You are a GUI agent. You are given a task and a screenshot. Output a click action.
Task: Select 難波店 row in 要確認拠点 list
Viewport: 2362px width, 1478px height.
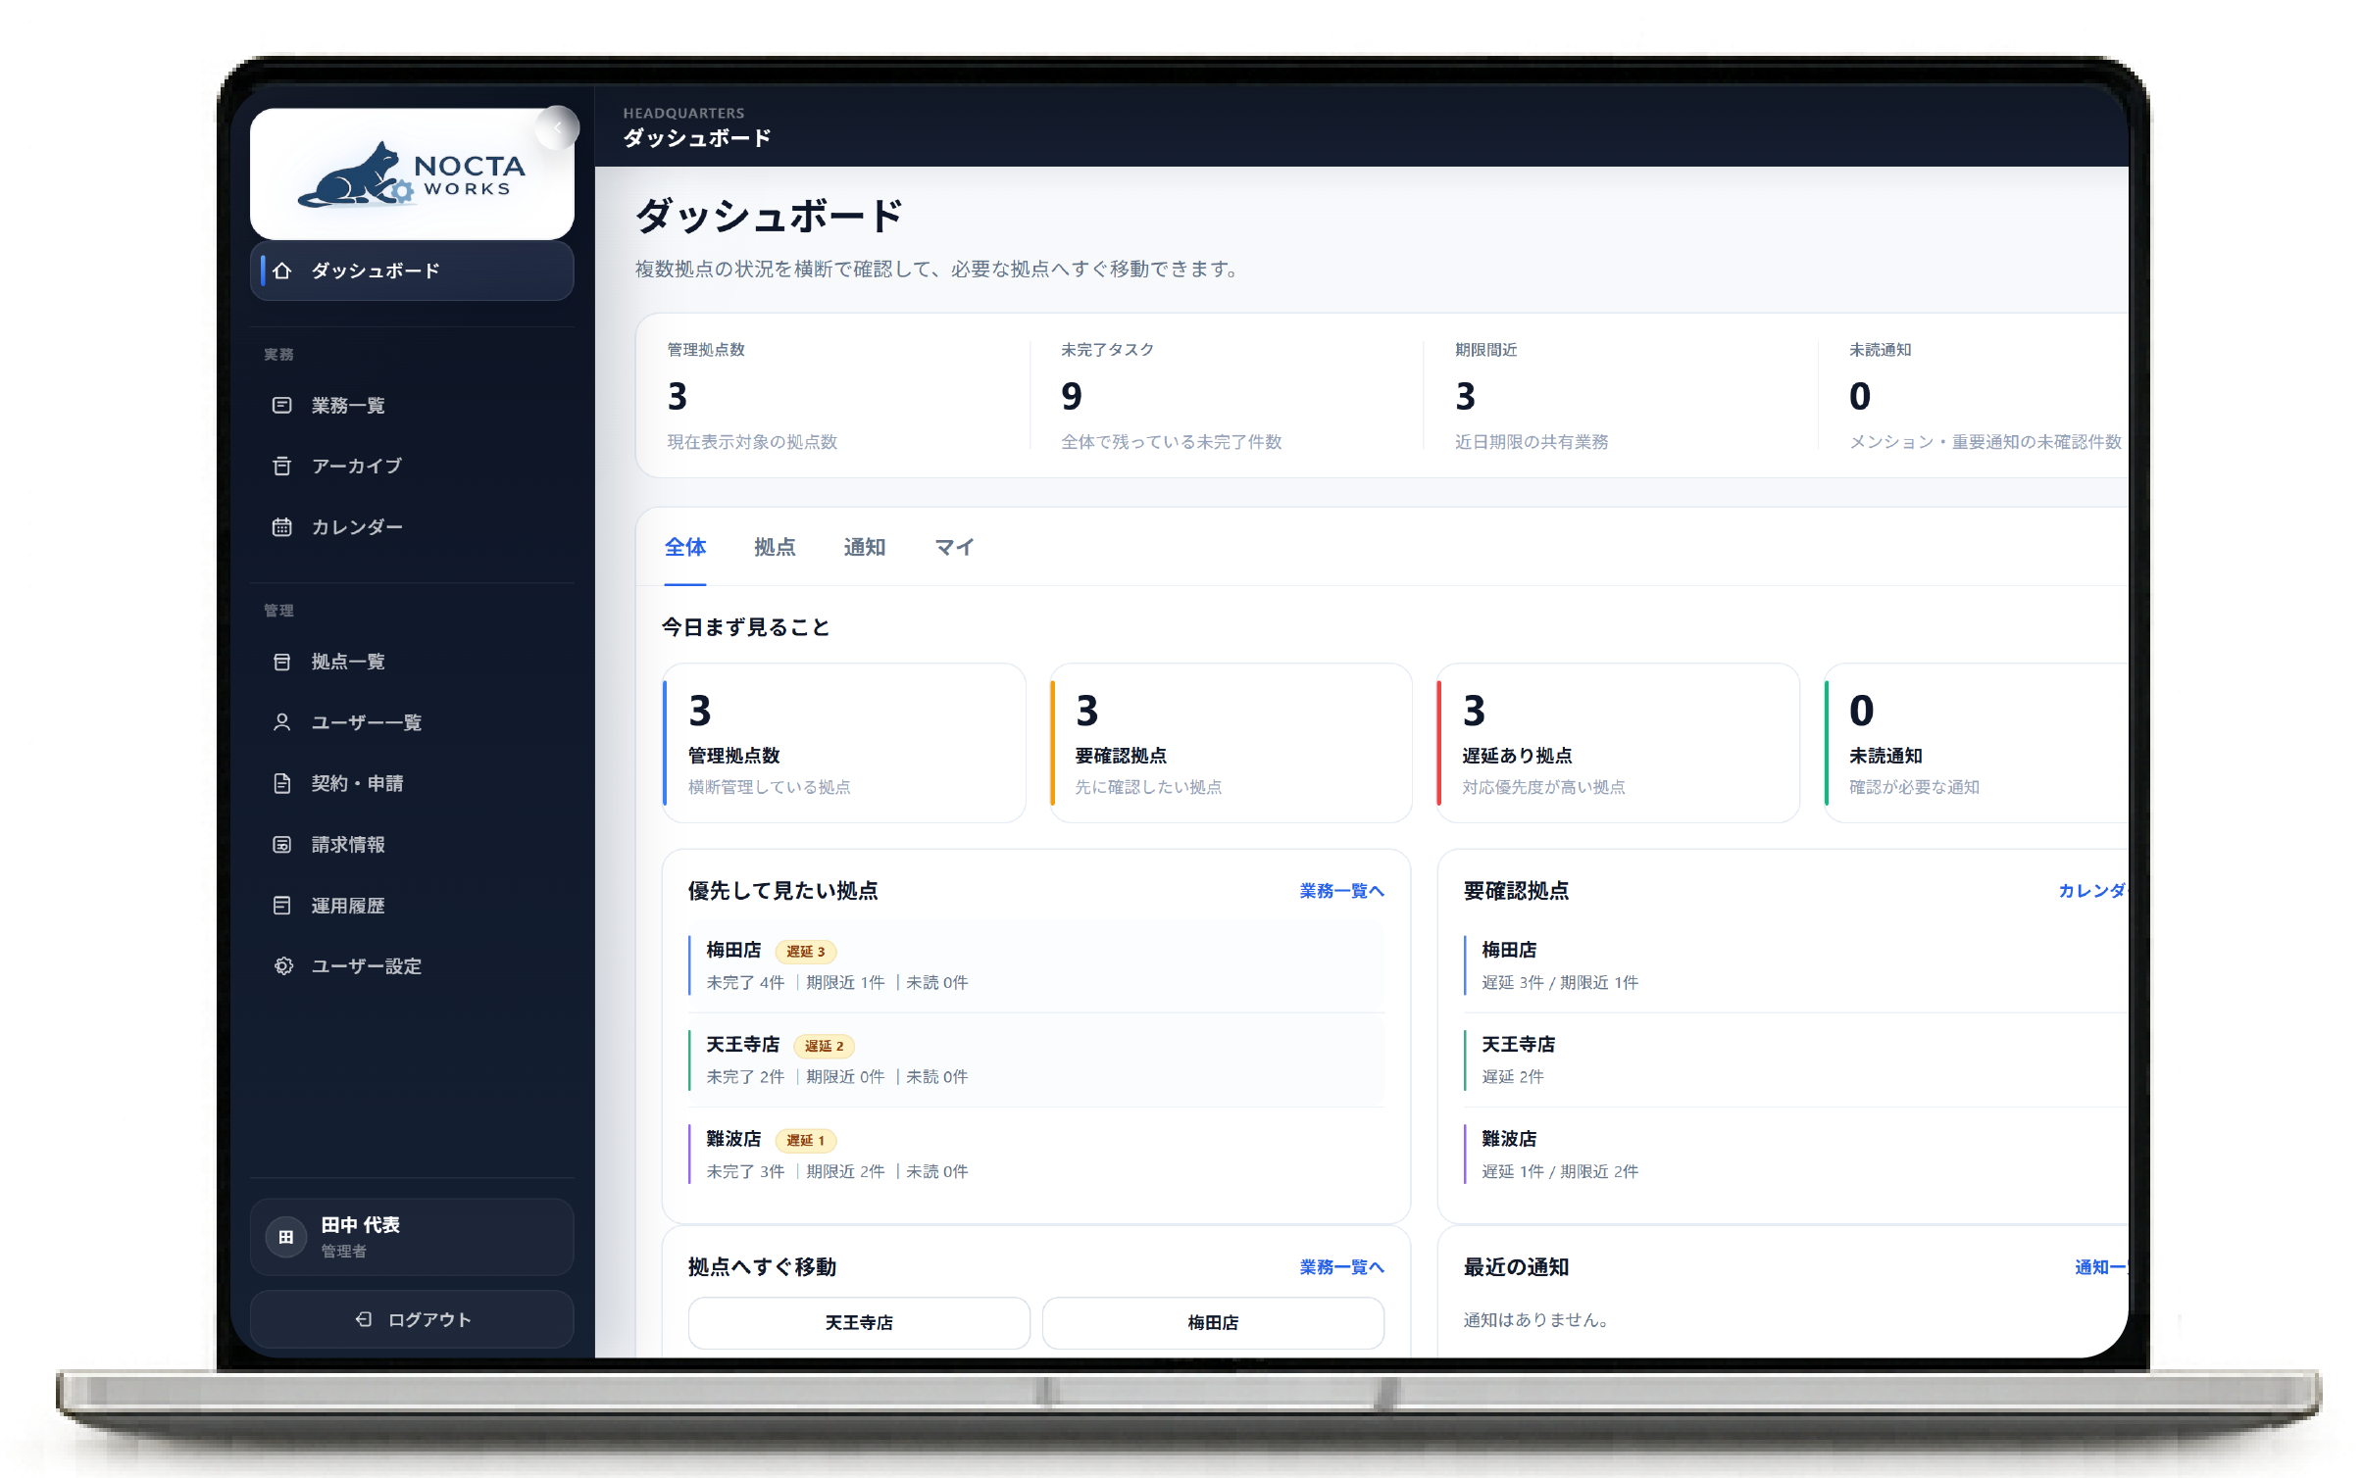pos(1795,1155)
